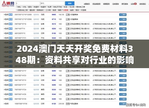Viewport: 149px width, 108px height.
Task: Choose the 热镀锌 radio button
Action: pos(33,7)
